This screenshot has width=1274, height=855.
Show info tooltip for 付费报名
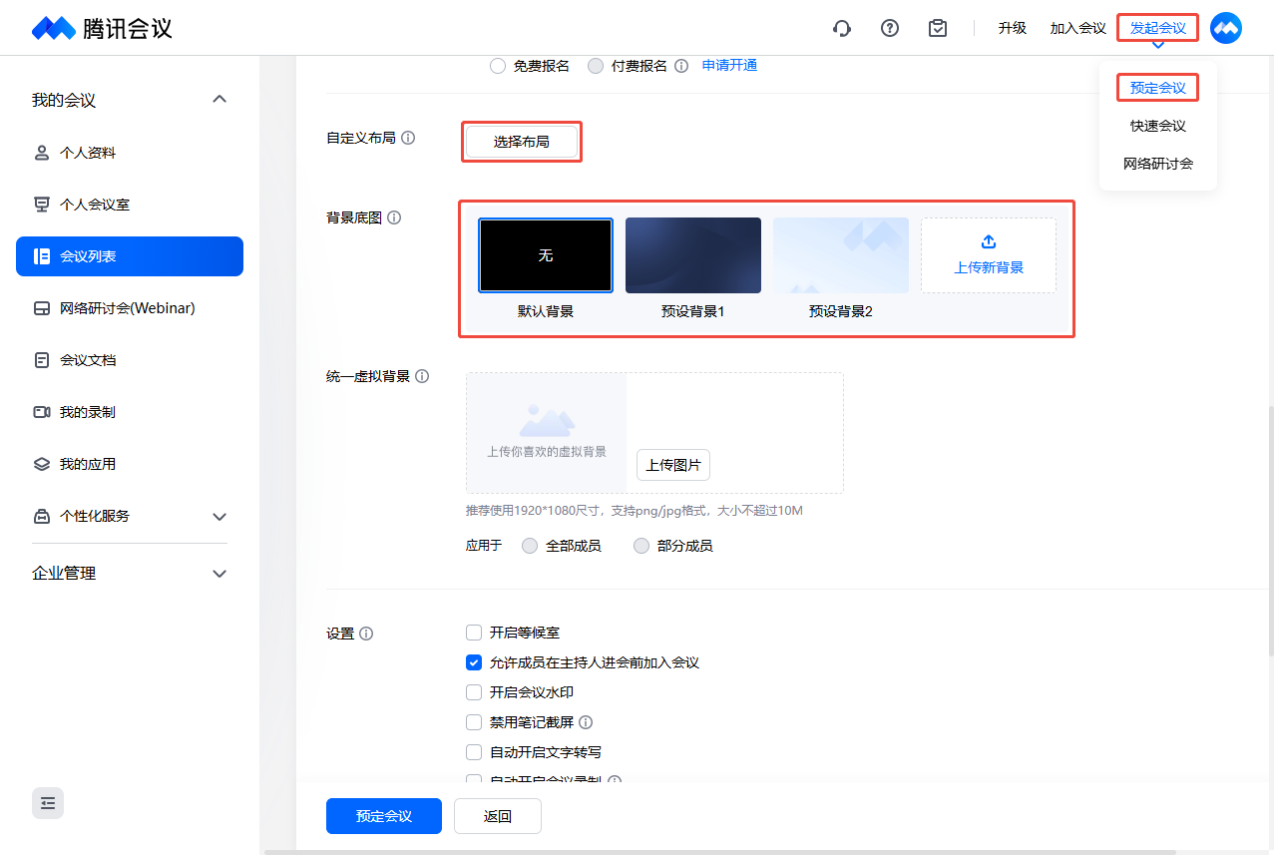pos(681,66)
